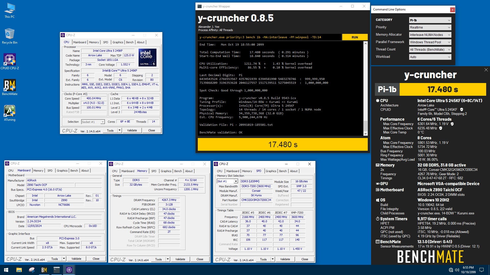
Task: Click the Part Number CMK32GX5M2X7200C34 field
Action: coord(256,200)
